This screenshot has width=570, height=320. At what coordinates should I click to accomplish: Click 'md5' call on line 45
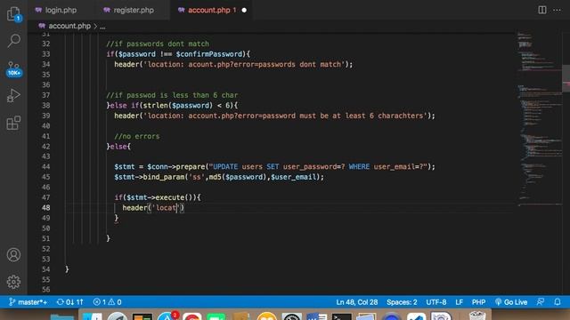(215, 177)
